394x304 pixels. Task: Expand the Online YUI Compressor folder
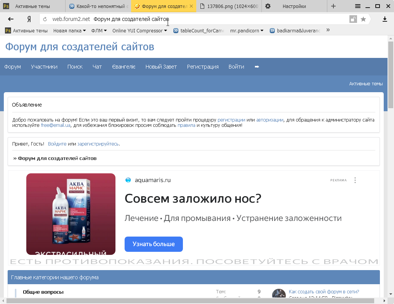click(x=139, y=30)
